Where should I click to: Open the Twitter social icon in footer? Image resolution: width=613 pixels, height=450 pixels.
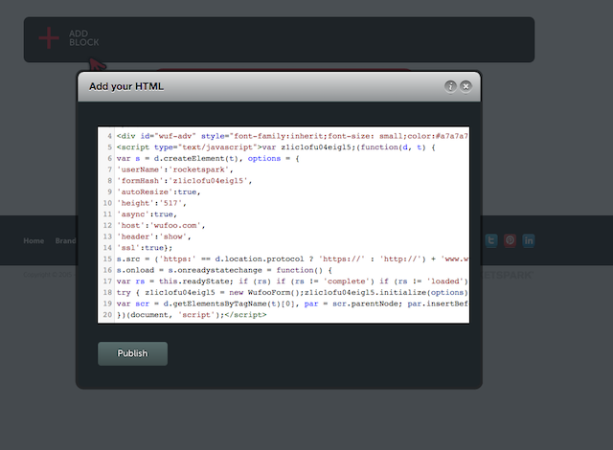click(491, 240)
